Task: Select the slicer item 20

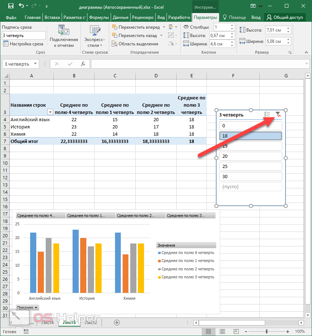Action: pyautogui.click(x=251, y=156)
